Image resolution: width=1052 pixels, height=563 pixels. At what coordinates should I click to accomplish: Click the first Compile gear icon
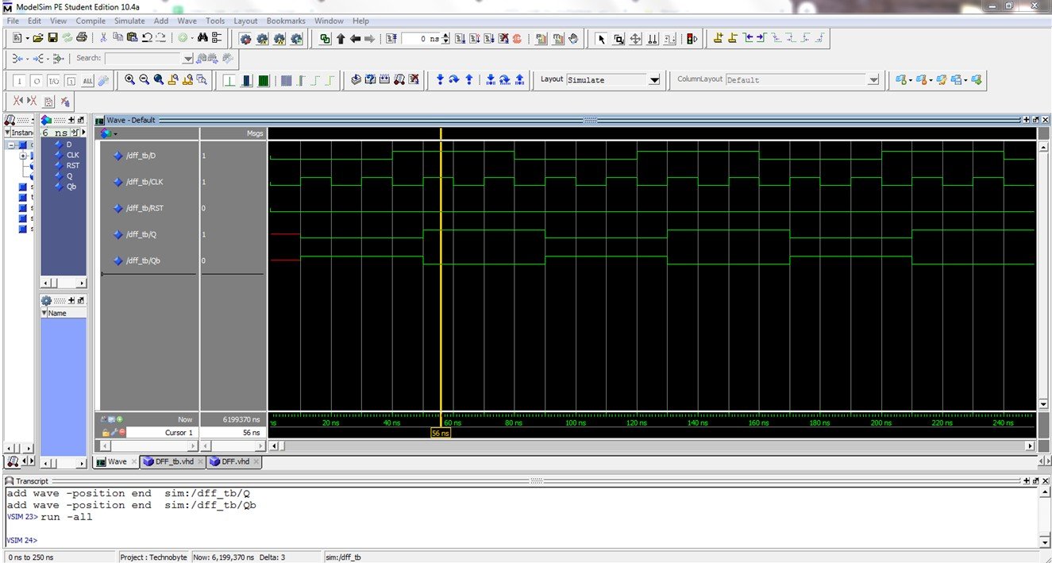click(x=245, y=38)
